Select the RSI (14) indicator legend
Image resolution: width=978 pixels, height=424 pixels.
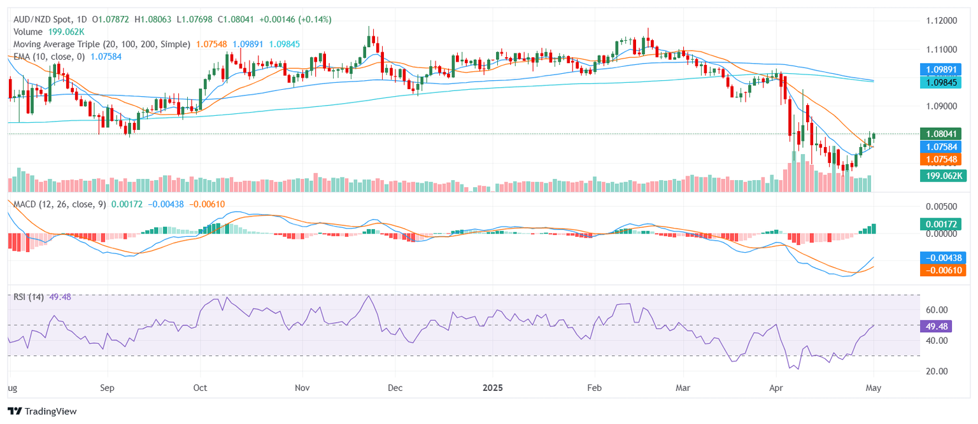[x=31, y=296]
